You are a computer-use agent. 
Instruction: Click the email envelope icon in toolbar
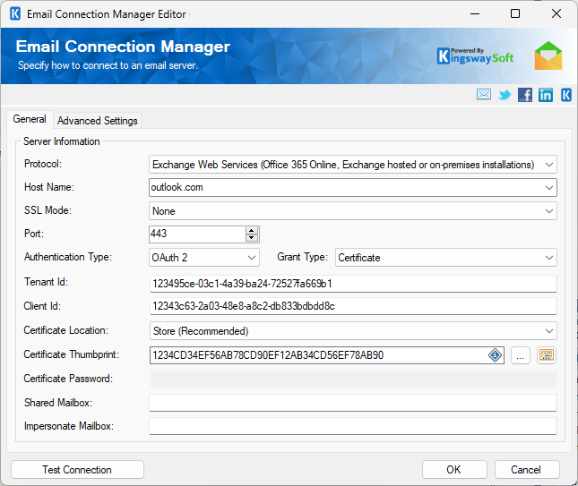coord(484,95)
